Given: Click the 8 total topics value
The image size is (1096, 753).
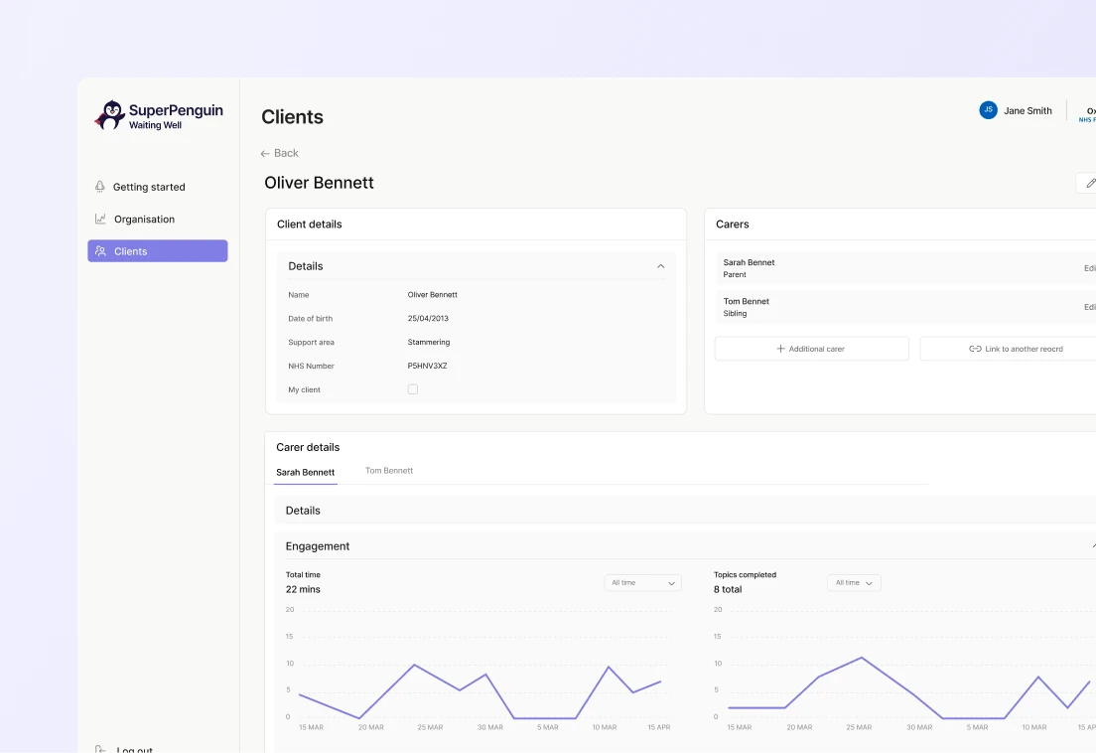Looking at the screenshot, I should (728, 589).
